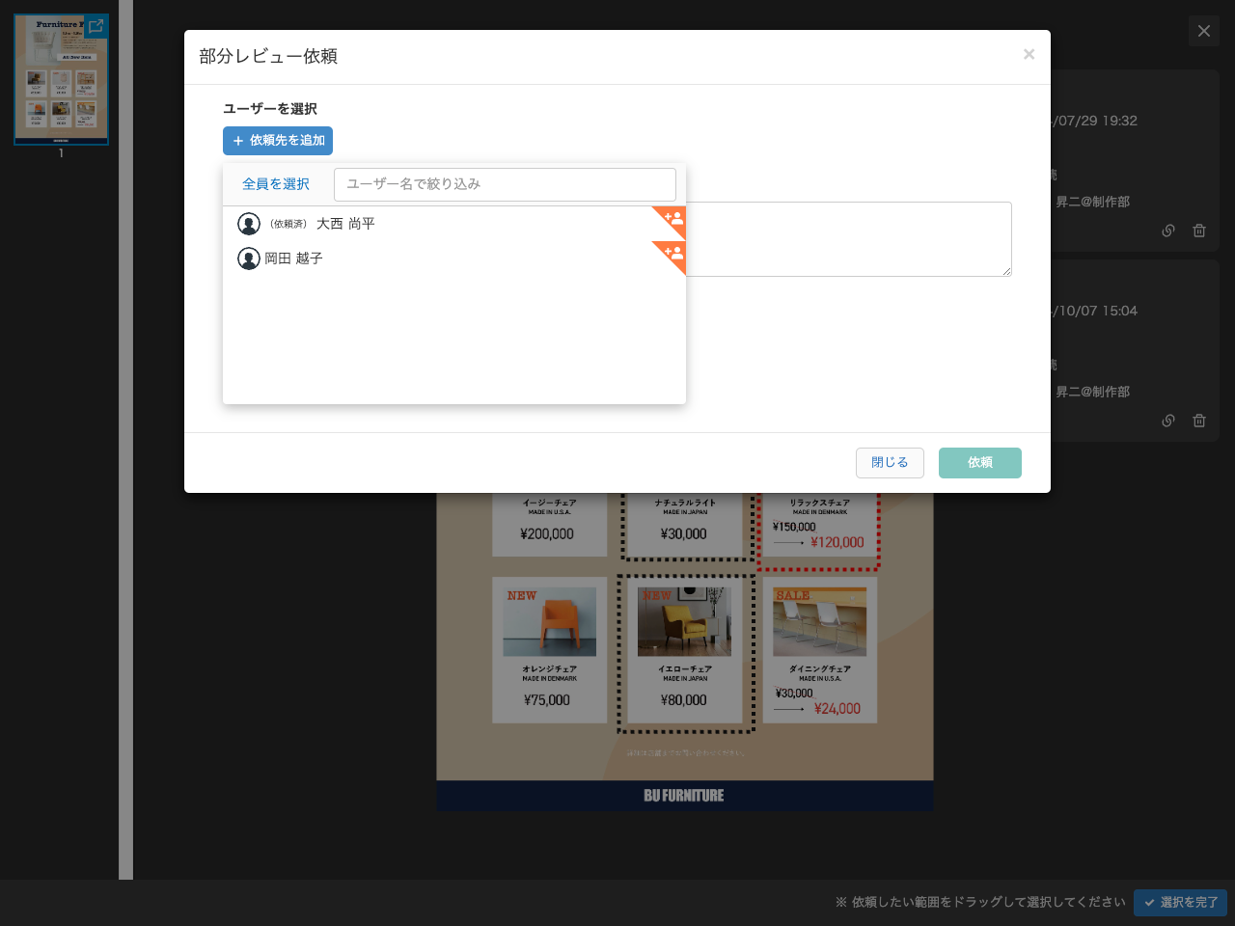
Task: Select all users via 全員を選択
Action: (277, 183)
